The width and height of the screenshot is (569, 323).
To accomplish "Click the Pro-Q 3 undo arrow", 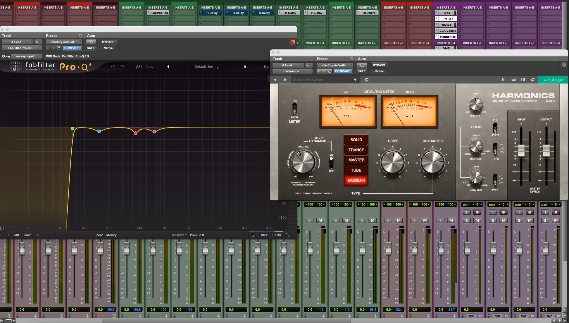I will click(113, 67).
